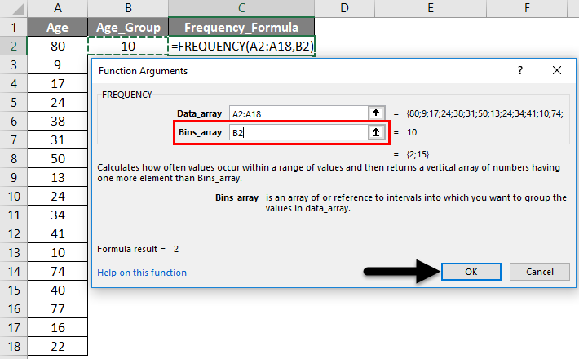Select row 2 header

[x=14, y=46]
